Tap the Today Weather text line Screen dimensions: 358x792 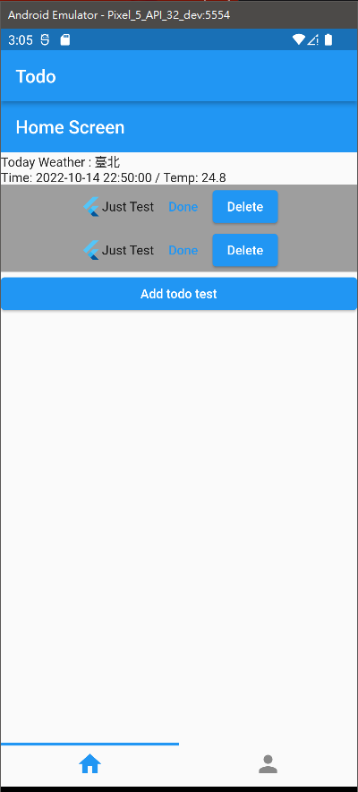point(61,162)
